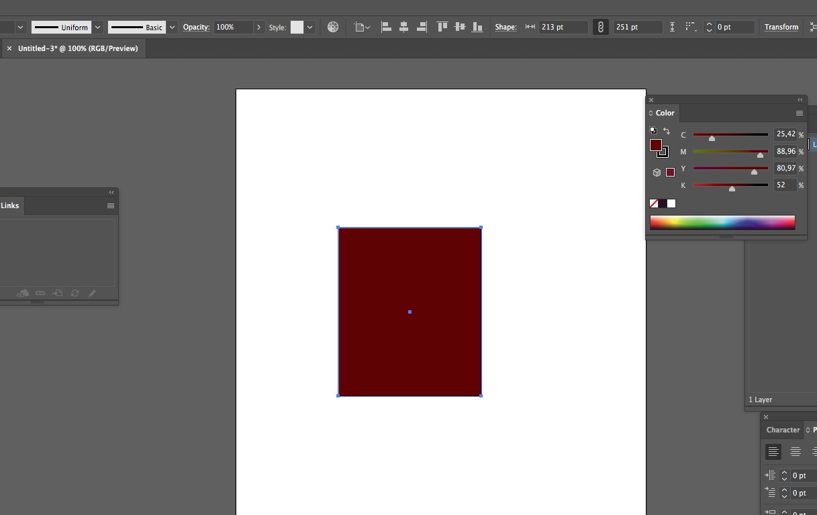Click the shape width field 213 pt

(x=563, y=27)
